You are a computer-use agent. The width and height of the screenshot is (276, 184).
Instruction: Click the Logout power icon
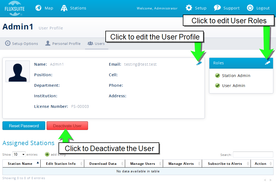pyautogui.click(x=250, y=8)
